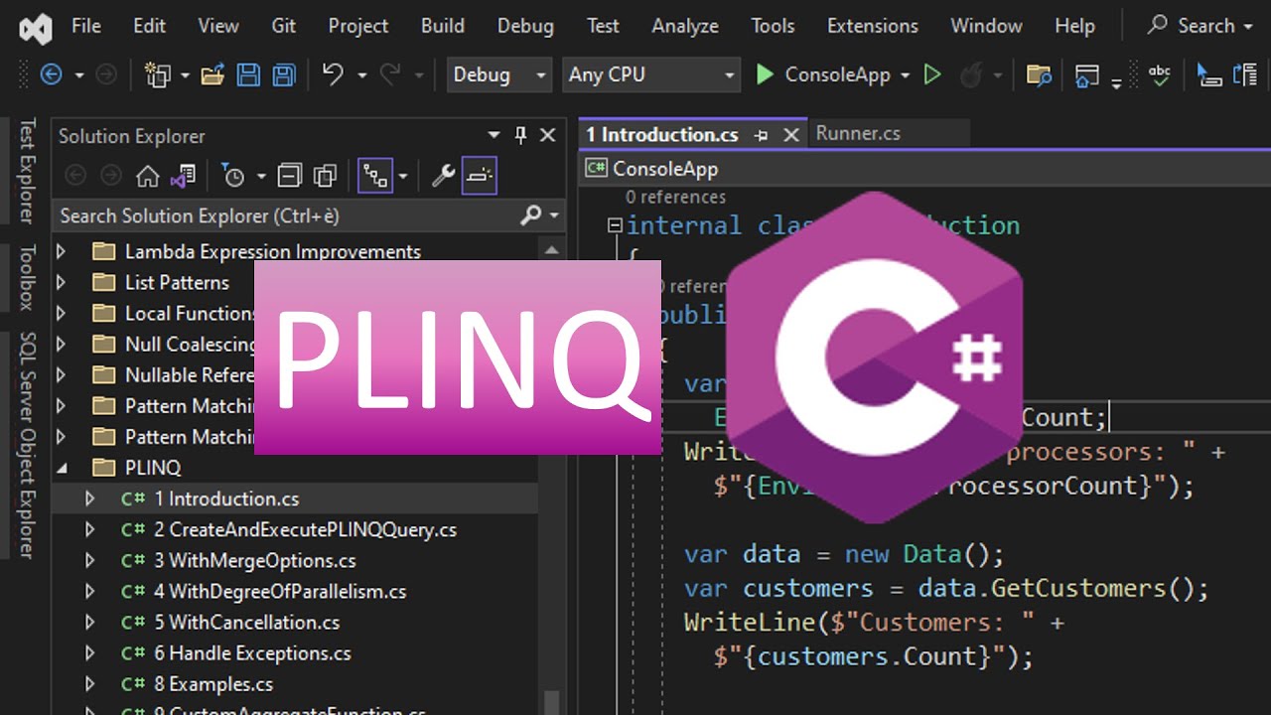Close the Solution Explorer panel
The height and width of the screenshot is (715, 1271).
(547, 135)
